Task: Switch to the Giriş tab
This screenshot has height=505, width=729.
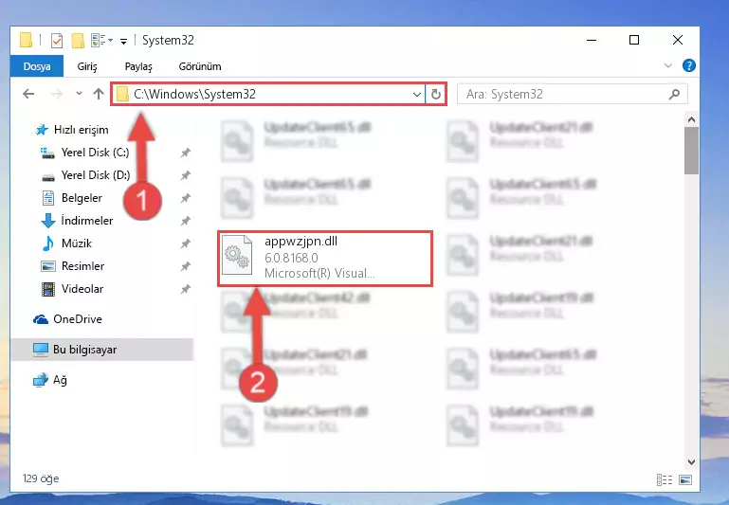Action: tap(87, 66)
